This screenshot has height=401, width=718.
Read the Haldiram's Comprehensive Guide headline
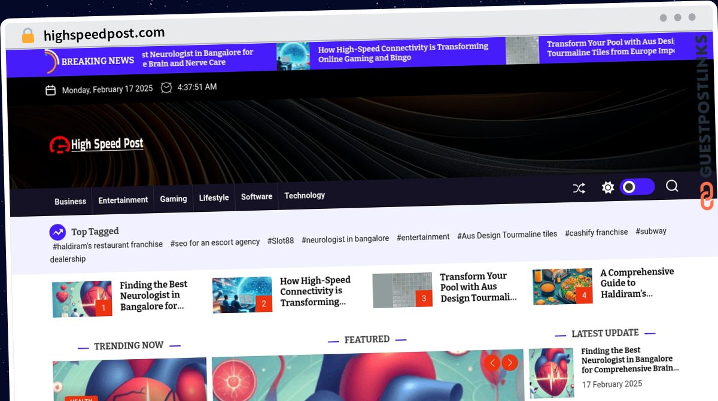click(637, 282)
